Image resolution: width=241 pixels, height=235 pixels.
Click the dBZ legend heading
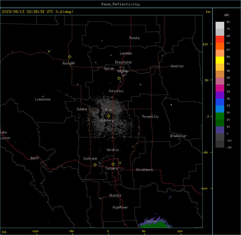tap(226, 15)
